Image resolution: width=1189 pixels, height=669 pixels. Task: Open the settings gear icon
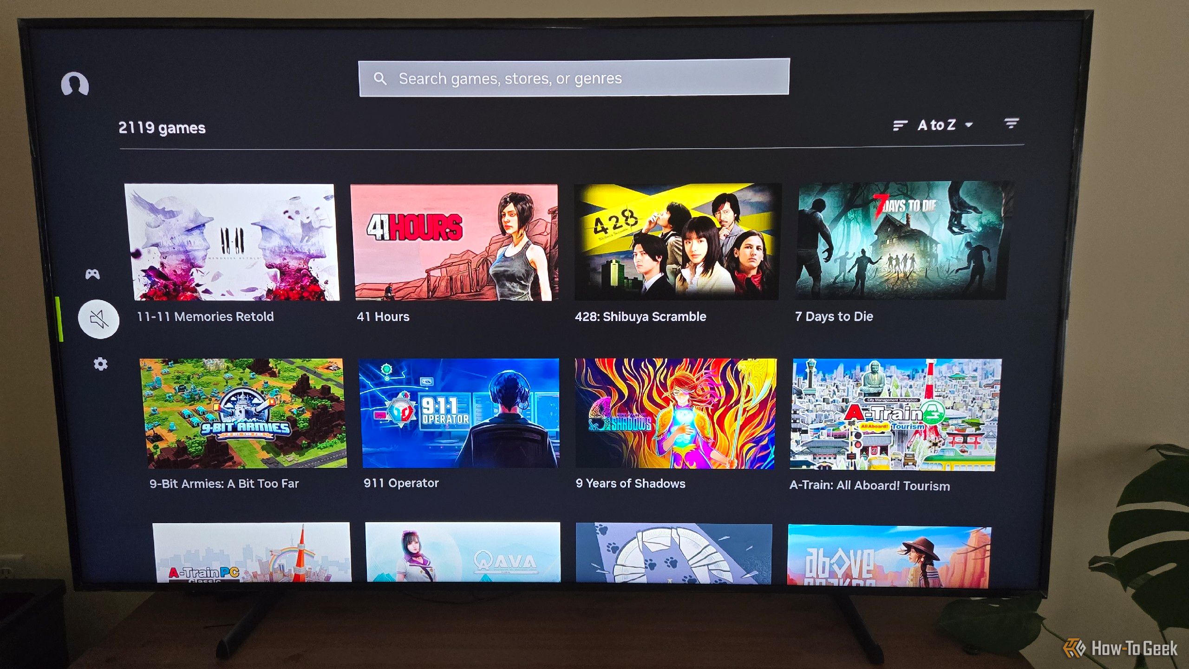point(97,364)
